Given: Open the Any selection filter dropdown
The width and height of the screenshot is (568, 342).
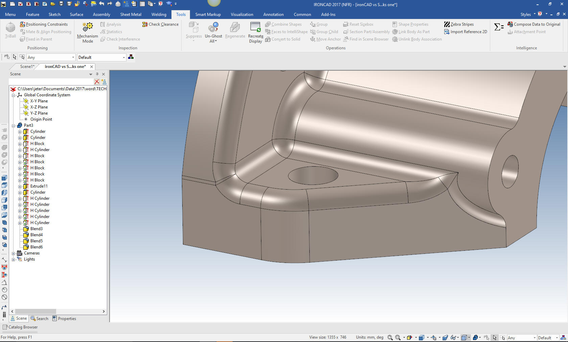Looking at the screenshot, I should 73,57.
